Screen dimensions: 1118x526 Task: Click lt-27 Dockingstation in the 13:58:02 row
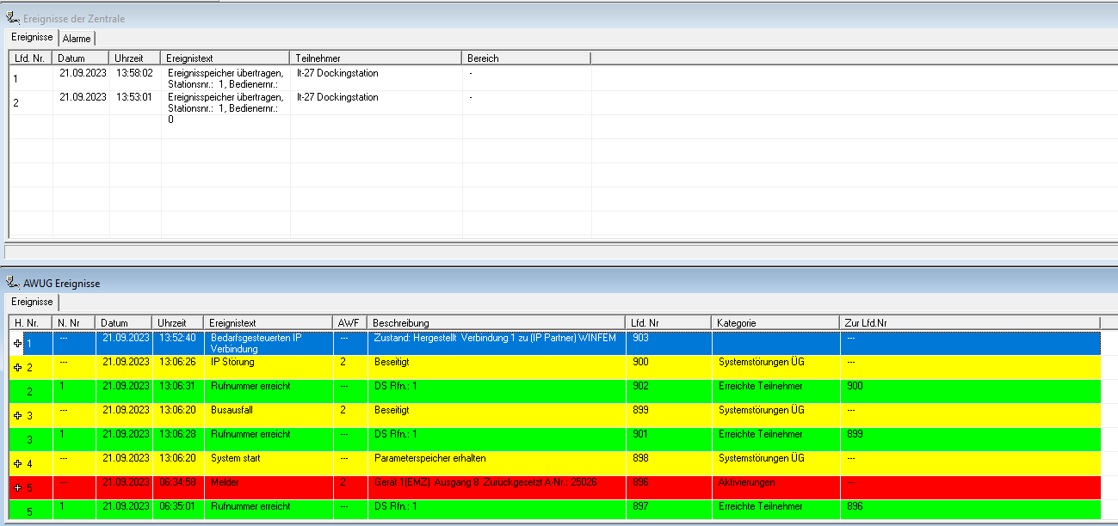click(337, 73)
